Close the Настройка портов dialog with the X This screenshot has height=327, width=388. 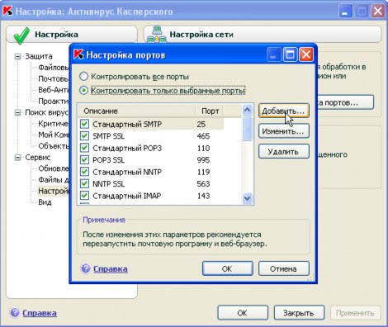(x=306, y=54)
